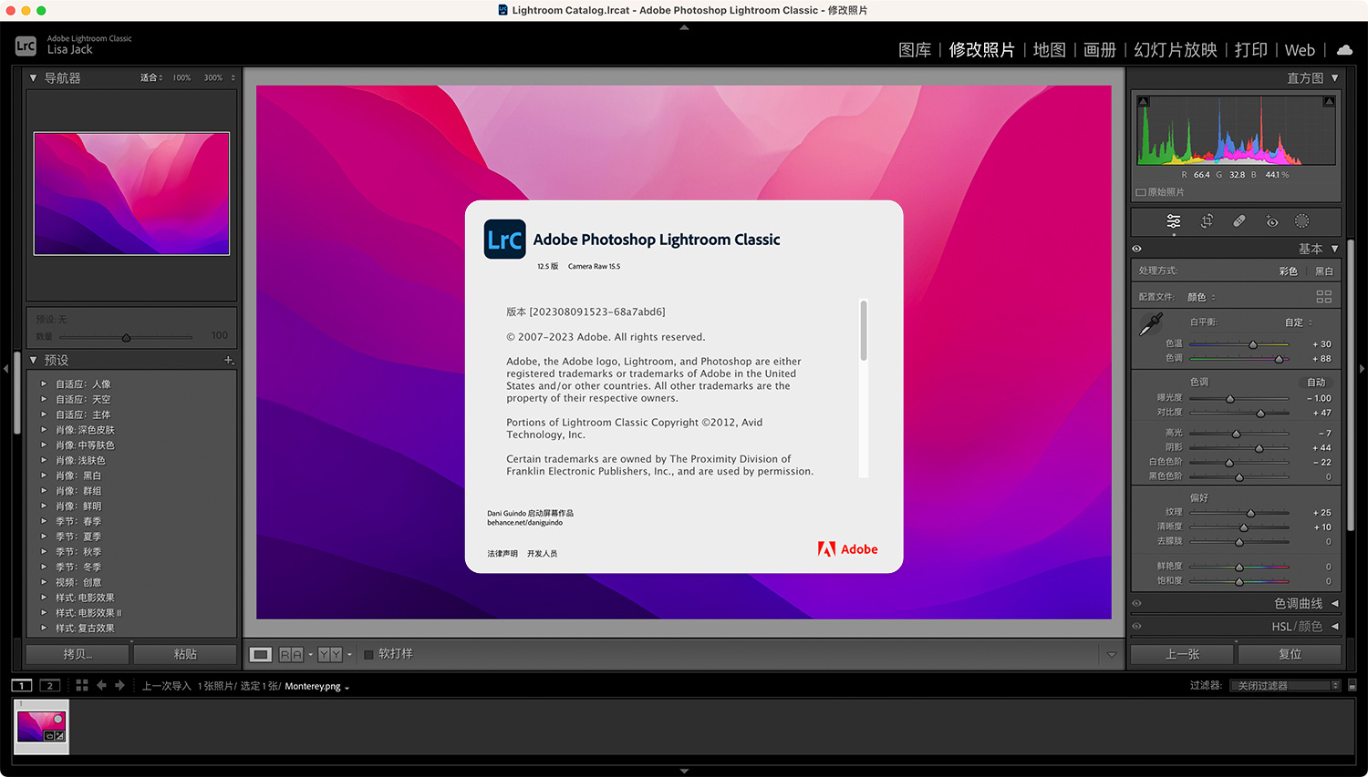Screen dimensions: 1368x777
Task: Toggle HSL/颜色 panel visibility eye
Action: coord(1136,626)
